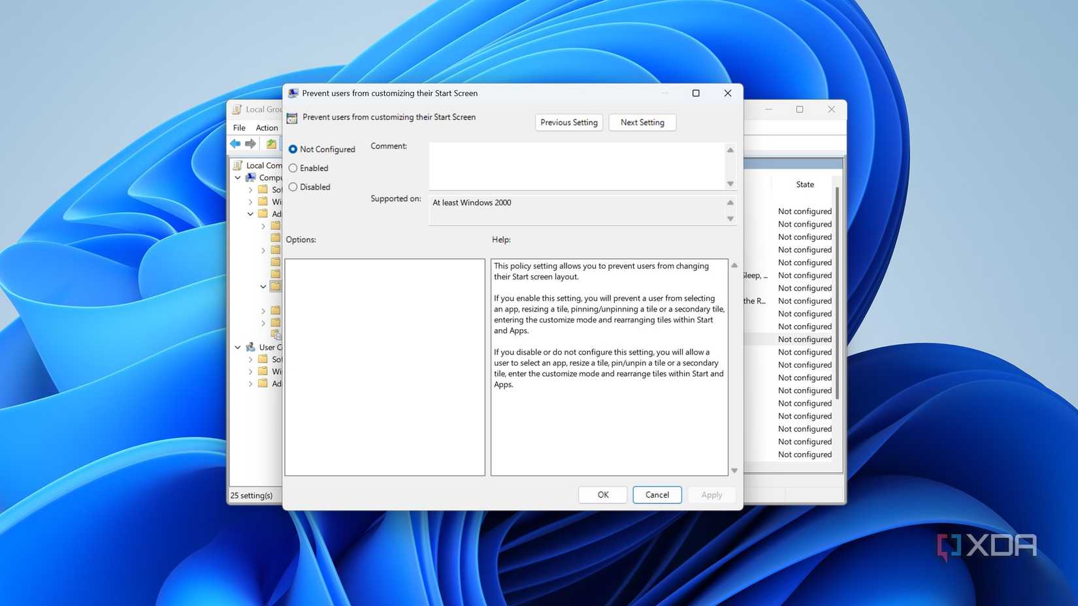Screen dimensions: 1078x606
Task: Select the Not Configured radio button
Action: point(293,150)
